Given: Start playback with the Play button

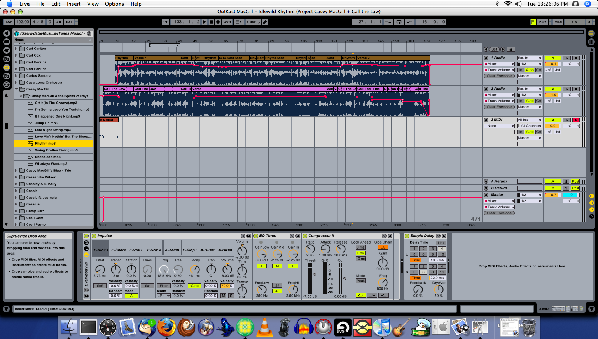Looking at the screenshot, I should [x=205, y=22].
